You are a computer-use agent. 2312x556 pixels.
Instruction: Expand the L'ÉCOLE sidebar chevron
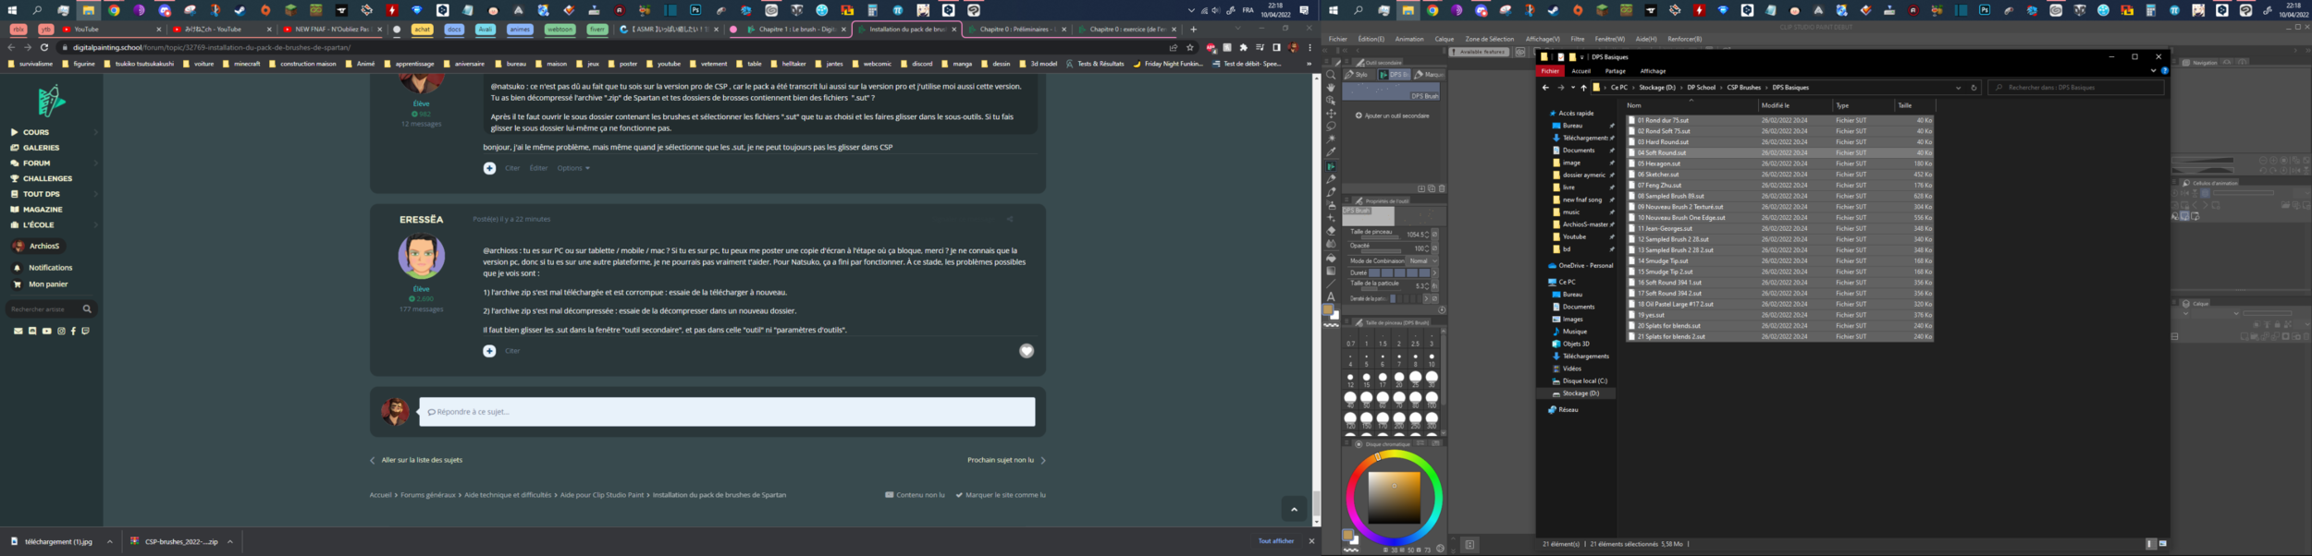tap(96, 225)
